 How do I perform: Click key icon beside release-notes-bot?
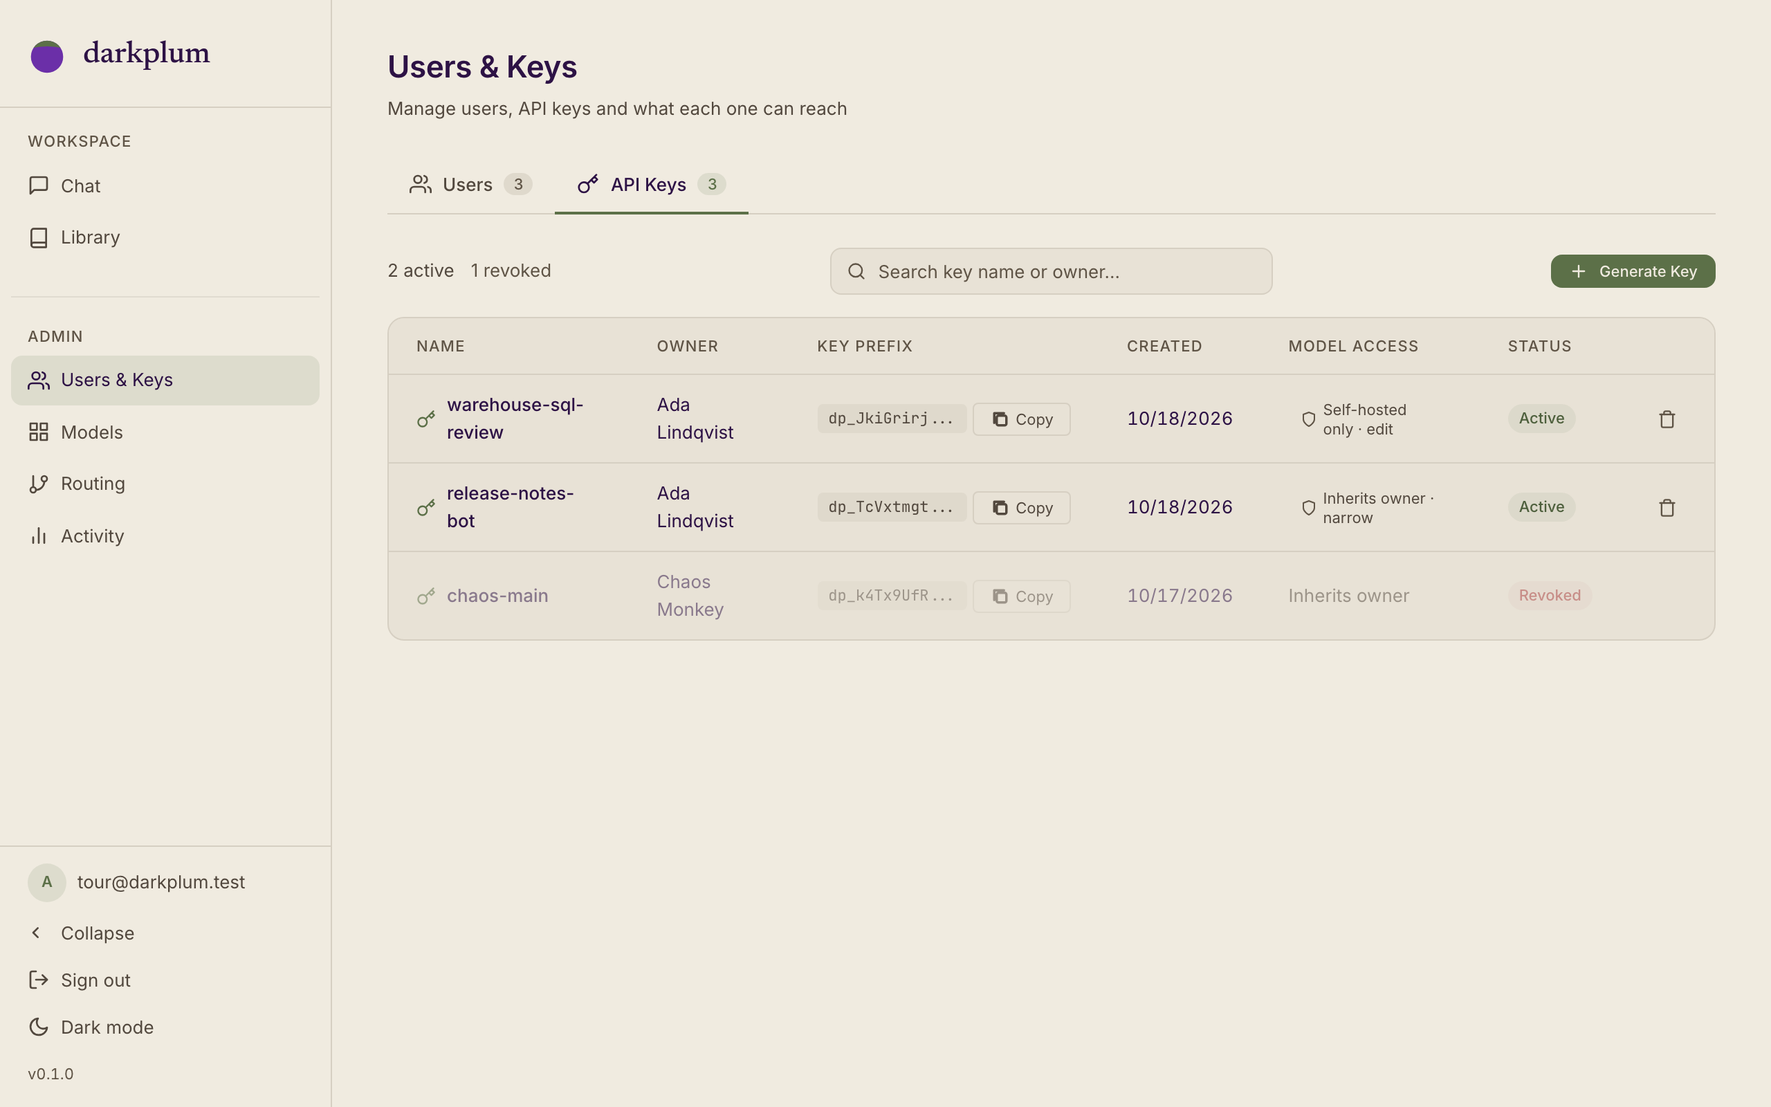point(426,508)
